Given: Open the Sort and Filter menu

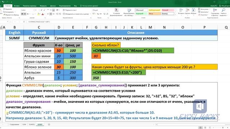Looking at the screenshot, I should (x=215, y=12).
